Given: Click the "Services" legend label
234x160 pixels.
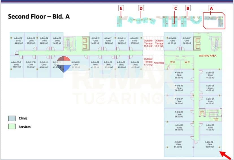Looking at the screenshot, I should pos(25,127).
